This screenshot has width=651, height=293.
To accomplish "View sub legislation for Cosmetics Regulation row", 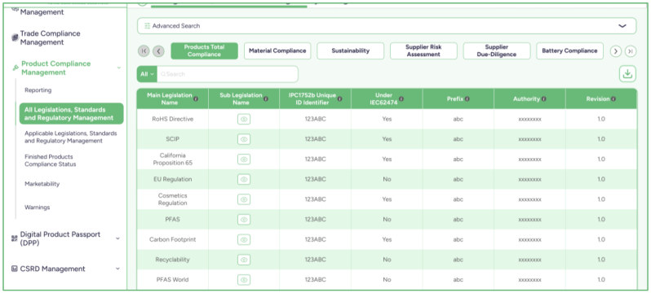I will click(244, 199).
